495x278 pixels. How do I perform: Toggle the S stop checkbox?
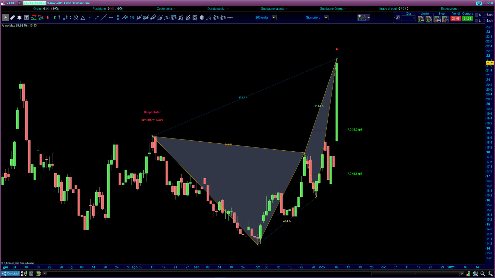click(476, 15)
